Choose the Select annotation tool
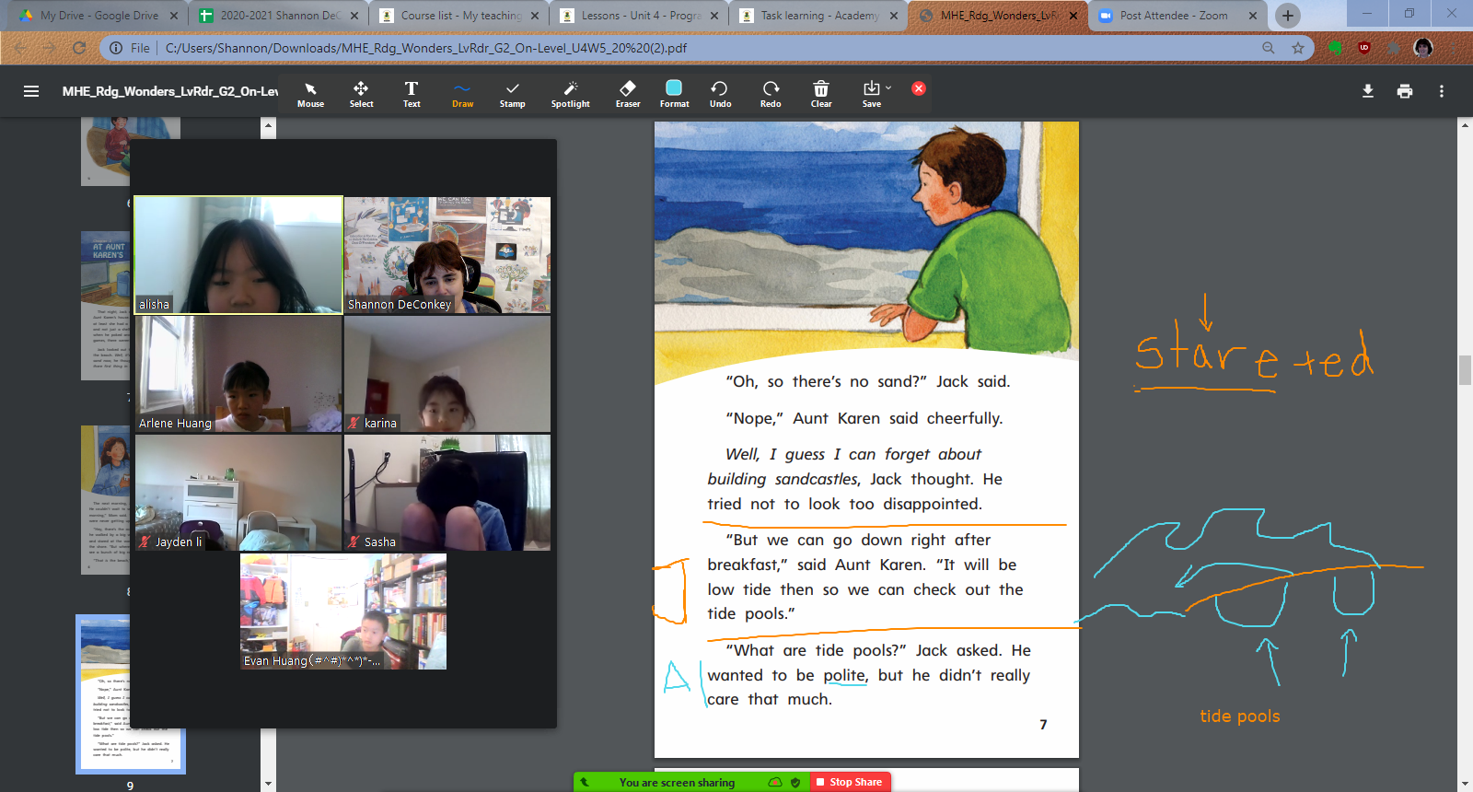The width and height of the screenshot is (1473, 792). pyautogui.click(x=361, y=94)
